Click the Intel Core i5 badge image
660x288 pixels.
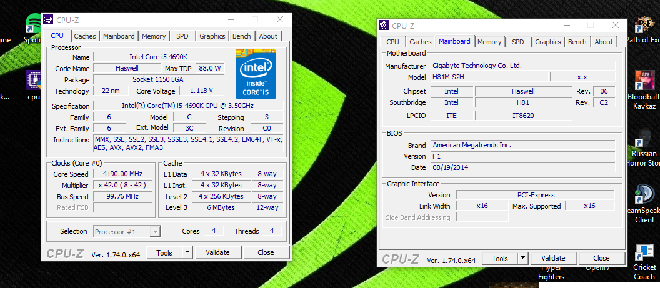256,74
